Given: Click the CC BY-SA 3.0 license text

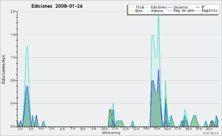Looking at the screenshot, I should 211,133.
